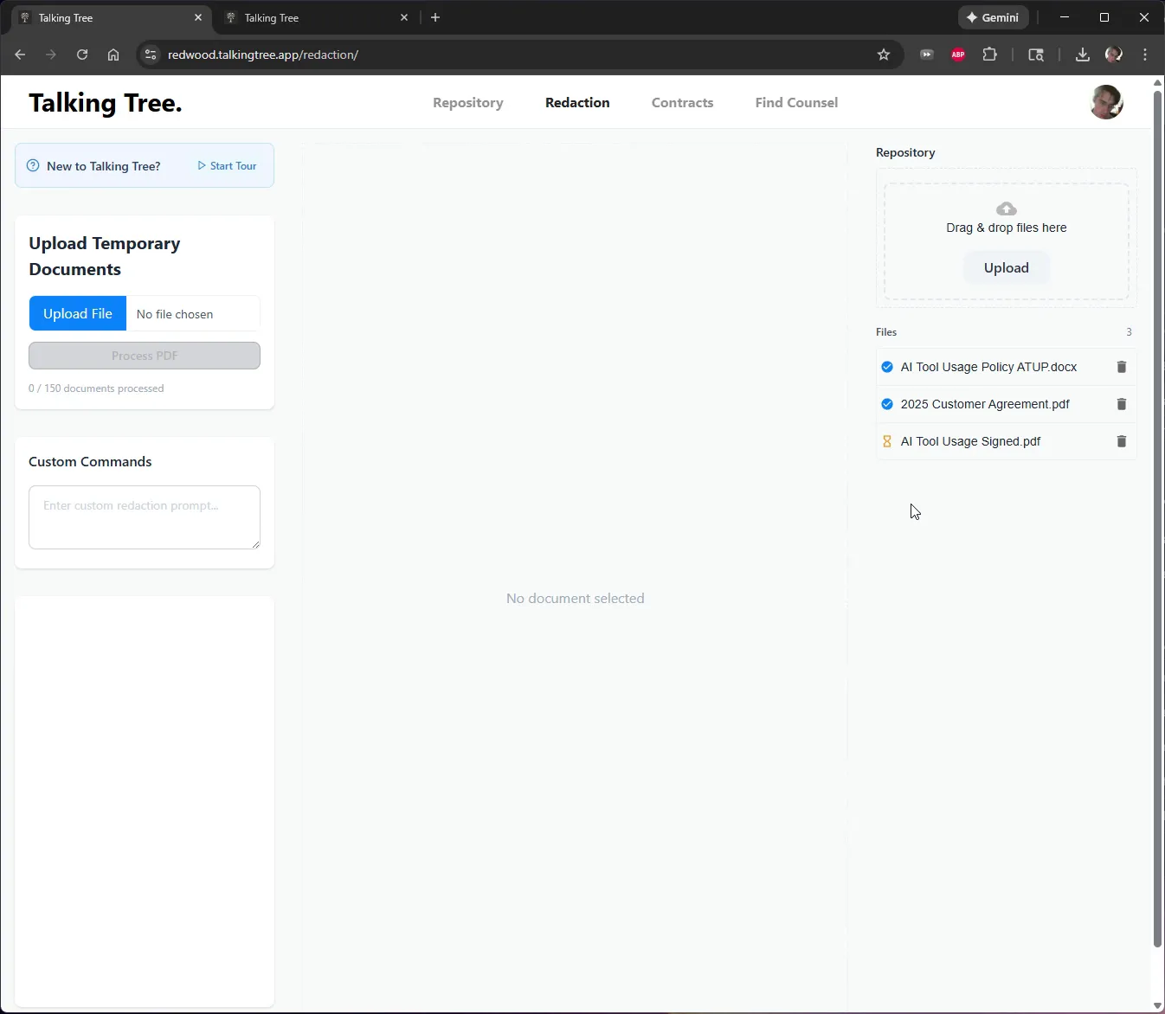The width and height of the screenshot is (1165, 1014).
Task: Open a new browser tab
Action: (435, 17)
